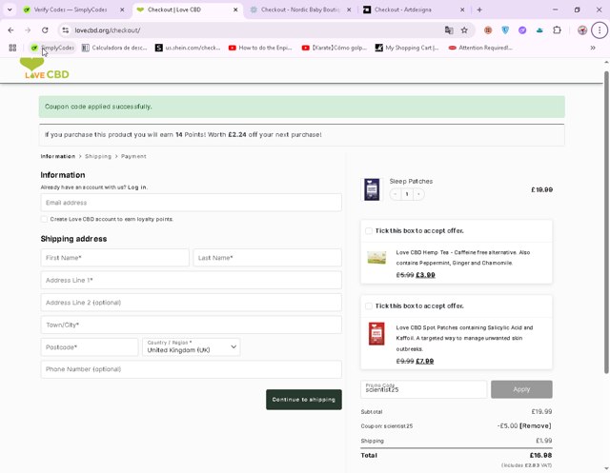The height and width of the screenshot is (473, 610).
Task: Click the purple circle extension icon
Action: 522,30
